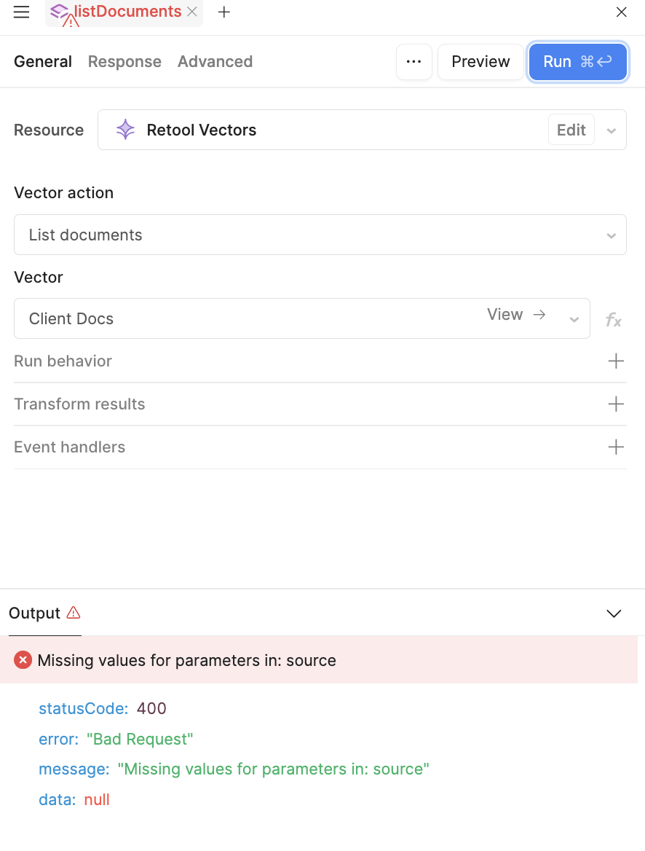Collapse the Output panel chevron

pyautogui.click(x=614, y=613)
